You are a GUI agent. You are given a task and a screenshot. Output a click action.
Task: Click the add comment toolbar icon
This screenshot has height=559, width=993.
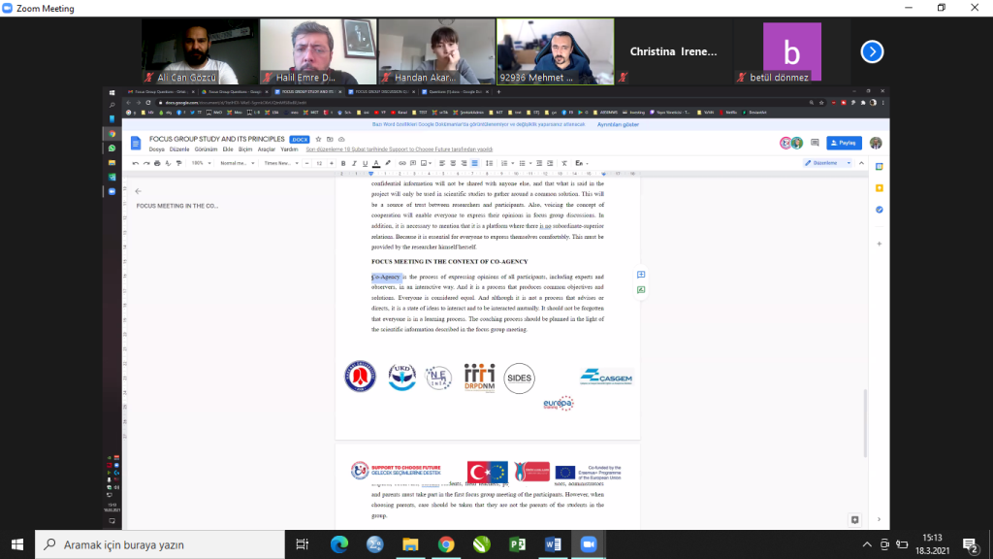413,163
